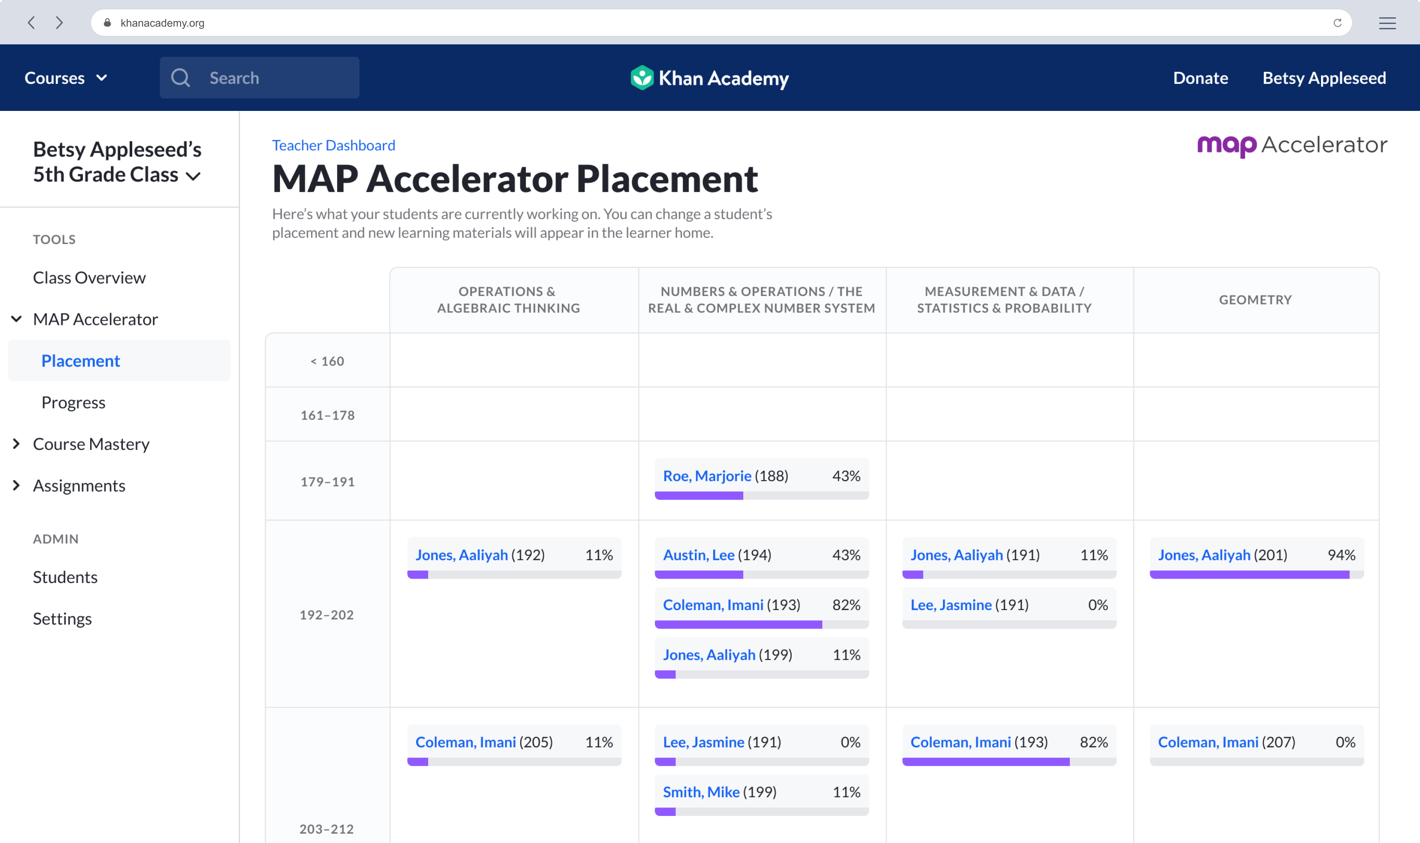Image resolution: width=1420 pixels, height=843 pixels.
Task: Open Lee, Jasmine (191) in Measurement column
Action: click(x=951, y=604)
